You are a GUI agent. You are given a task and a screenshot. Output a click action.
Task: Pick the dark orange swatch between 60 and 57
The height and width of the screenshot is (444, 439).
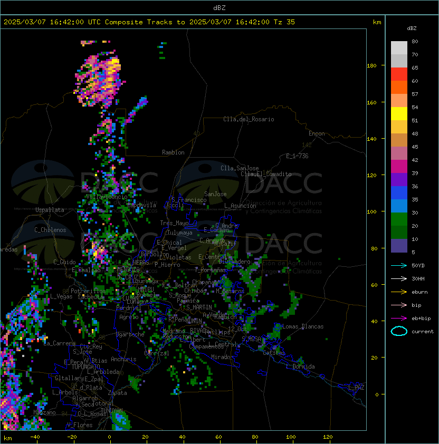click(399, 87)
